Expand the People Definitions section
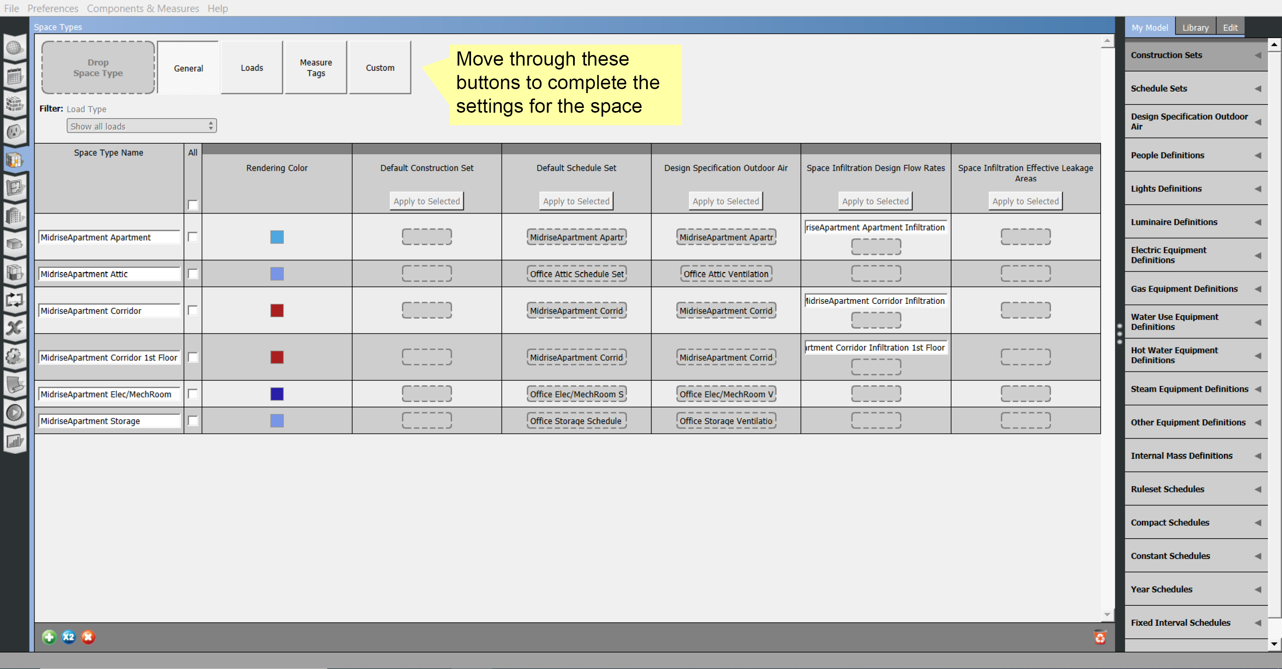This screenshot has height=669, width=1282. click(x=1258, y=155)
